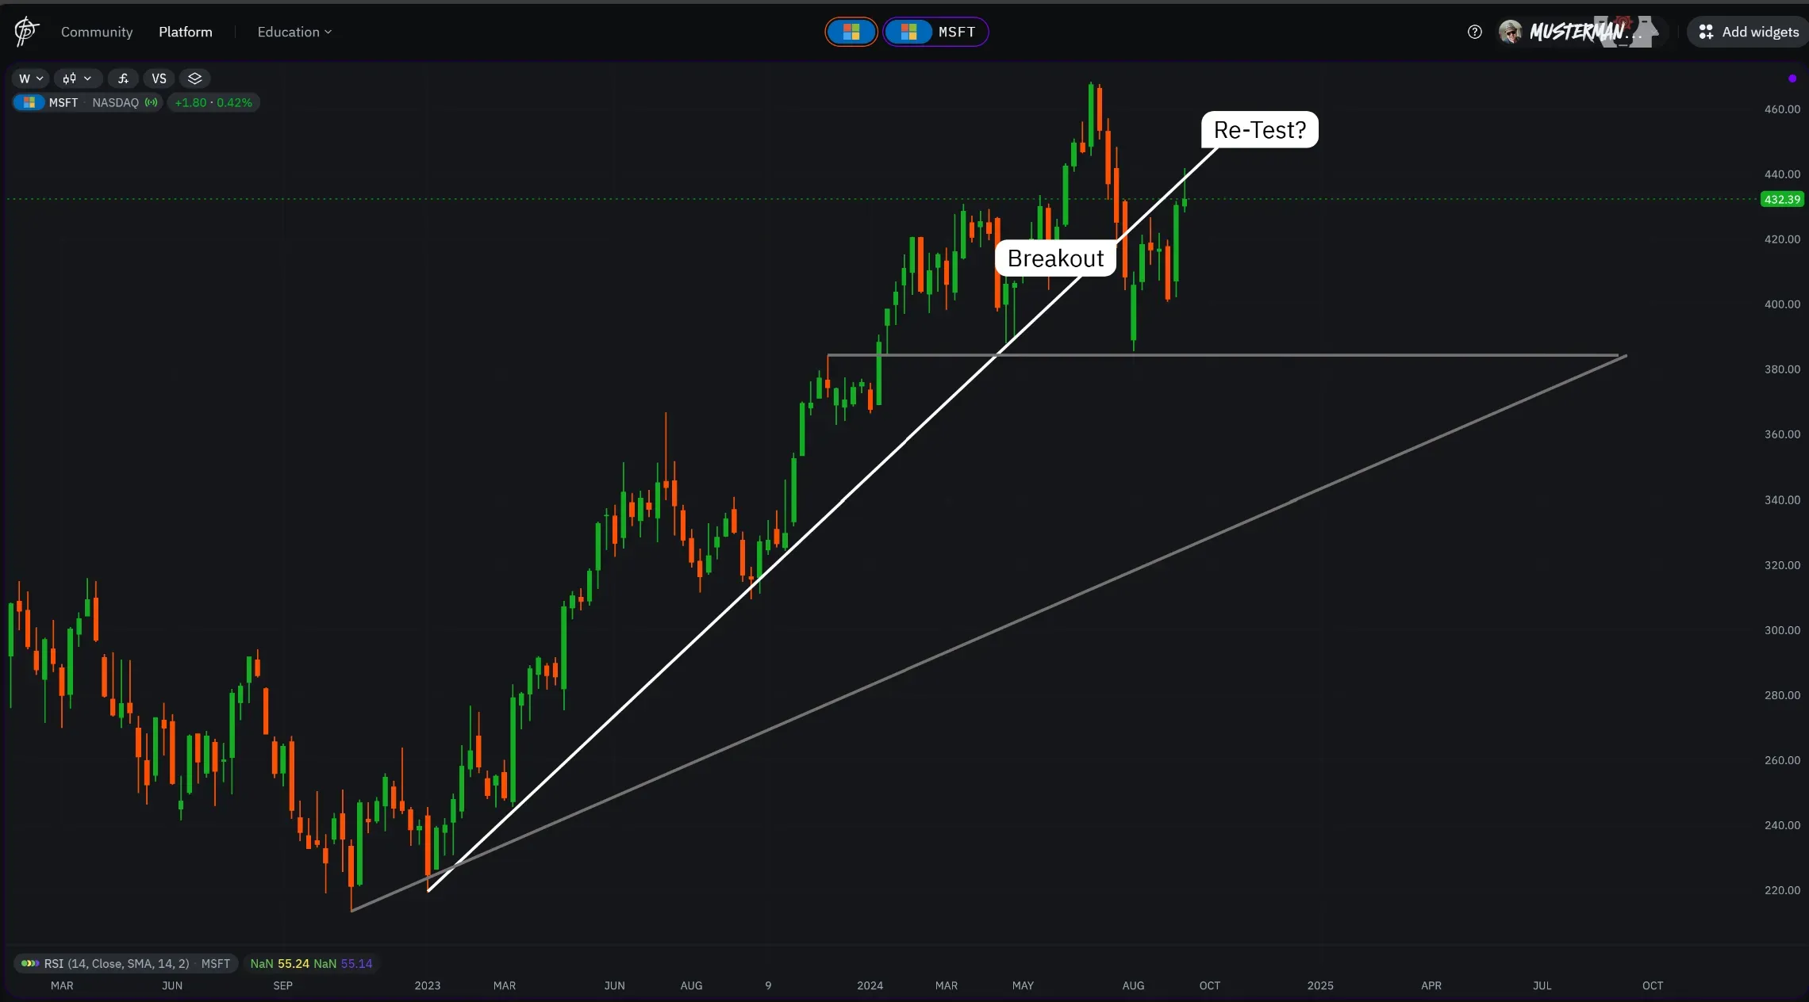The width and height of the screenshot is (1809, 1002).
Task: Click the RSI (14, Close, SMA, 14, 2) label
Action: tap(117, 963)
